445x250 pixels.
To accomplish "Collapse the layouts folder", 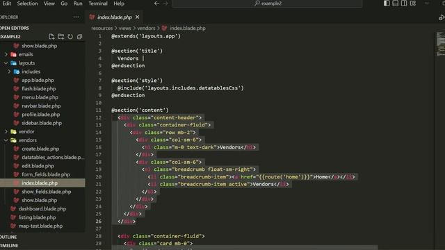I will click(x=6, y=63).
